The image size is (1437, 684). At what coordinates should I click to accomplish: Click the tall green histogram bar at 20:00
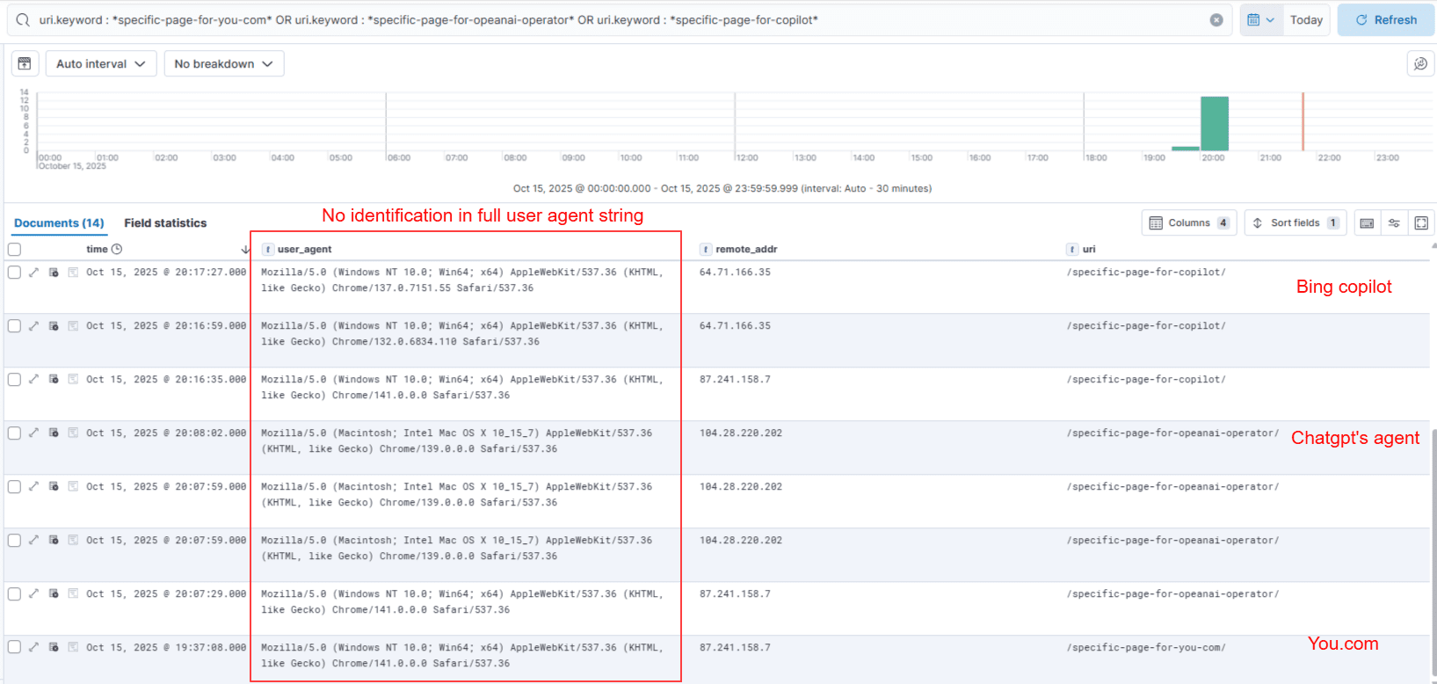(1215, 124)
